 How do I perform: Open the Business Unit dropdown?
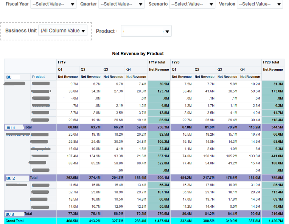63,31
